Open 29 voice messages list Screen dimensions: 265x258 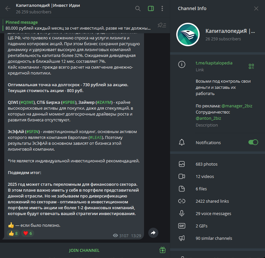[x=218, y=213]
